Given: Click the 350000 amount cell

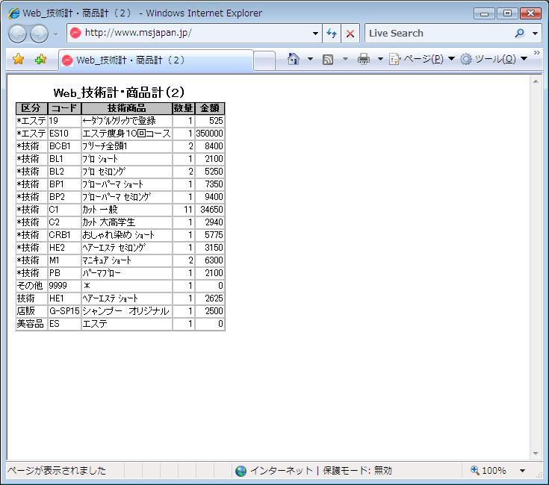Looking at the screenshot, I should tap(210, 134).
